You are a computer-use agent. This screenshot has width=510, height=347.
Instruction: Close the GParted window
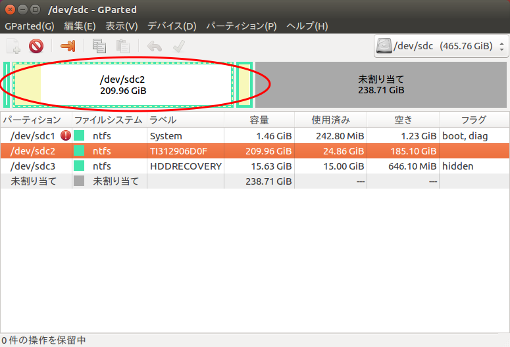10,10
